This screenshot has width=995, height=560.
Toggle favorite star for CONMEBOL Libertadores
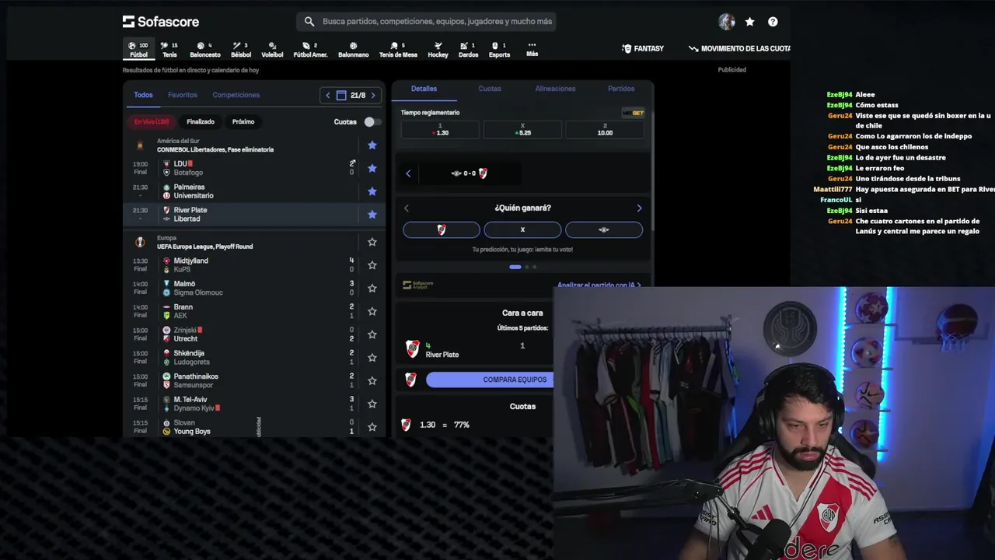pos(372,145)
